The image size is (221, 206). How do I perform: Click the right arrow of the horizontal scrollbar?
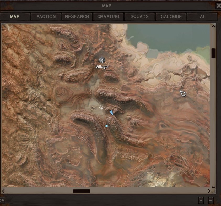pos(209,191)
